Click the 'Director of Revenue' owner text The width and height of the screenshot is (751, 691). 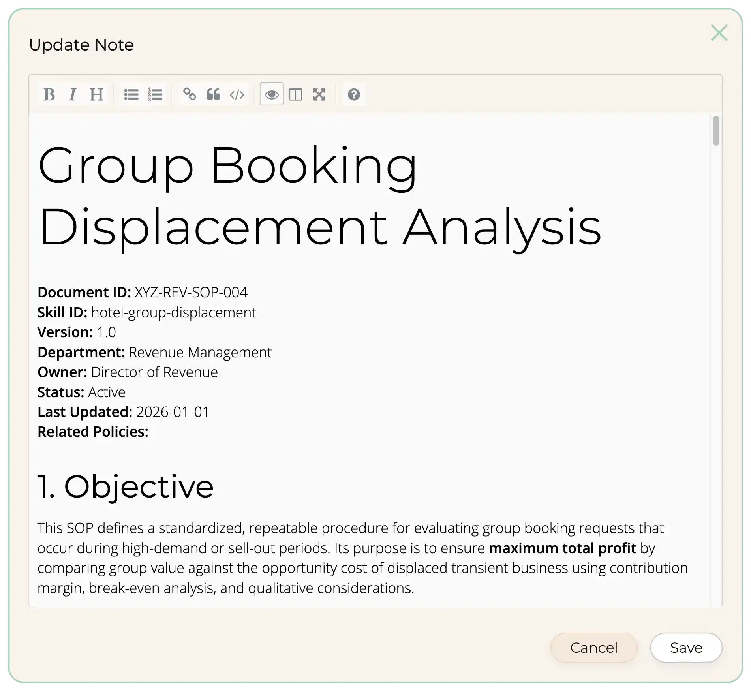pos(154,372)
